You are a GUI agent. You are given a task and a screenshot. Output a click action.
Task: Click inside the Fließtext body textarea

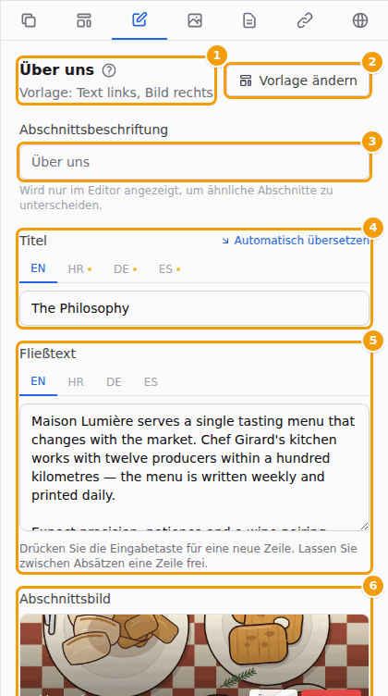[194, 467]
